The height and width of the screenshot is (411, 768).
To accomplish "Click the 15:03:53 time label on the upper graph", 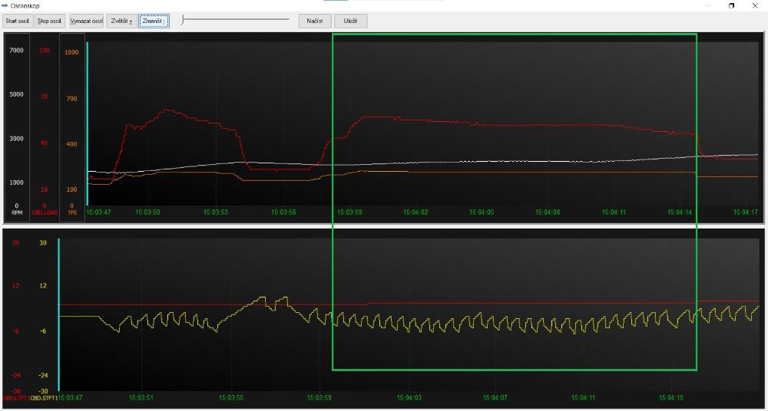I will tap(215, 212).
